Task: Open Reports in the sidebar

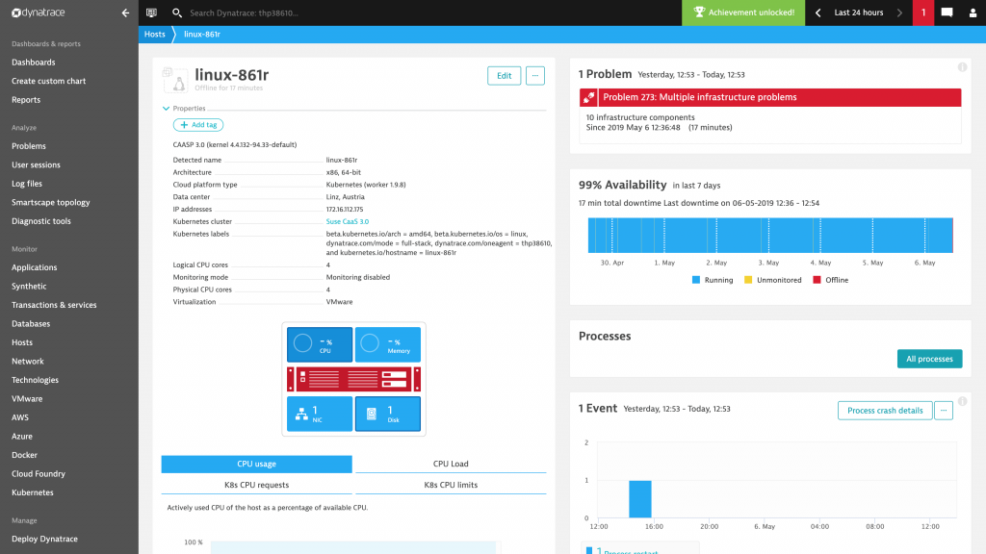Action: point(26,100)
